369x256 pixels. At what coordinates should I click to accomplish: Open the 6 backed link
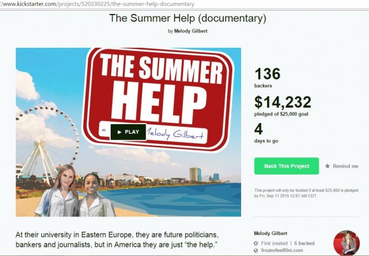point(304,243)
